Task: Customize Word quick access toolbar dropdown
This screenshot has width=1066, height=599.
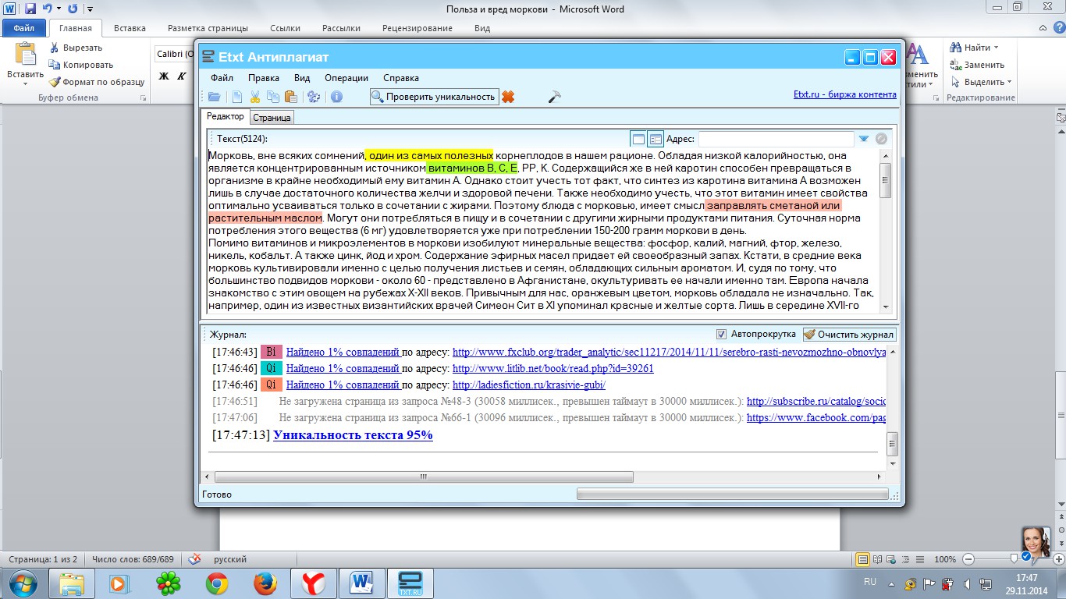Action: (x=90, y=9)
